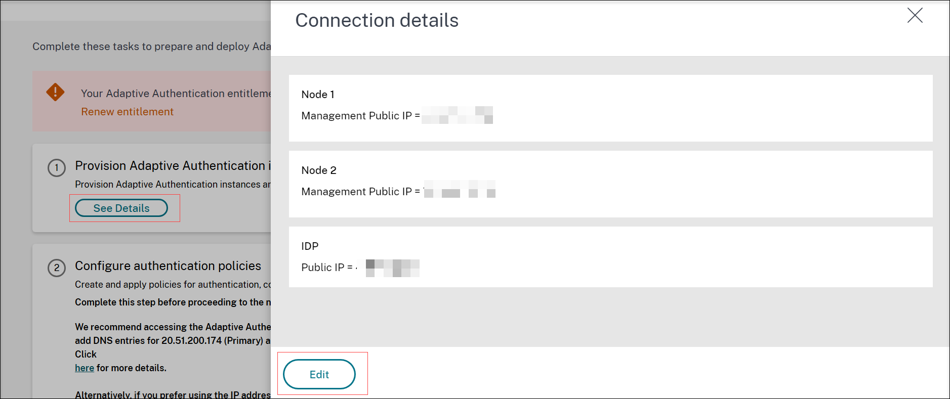Select the Configure authentication policies heading
The width and height of the screenshot is (950, 399).
pos(168,265)
